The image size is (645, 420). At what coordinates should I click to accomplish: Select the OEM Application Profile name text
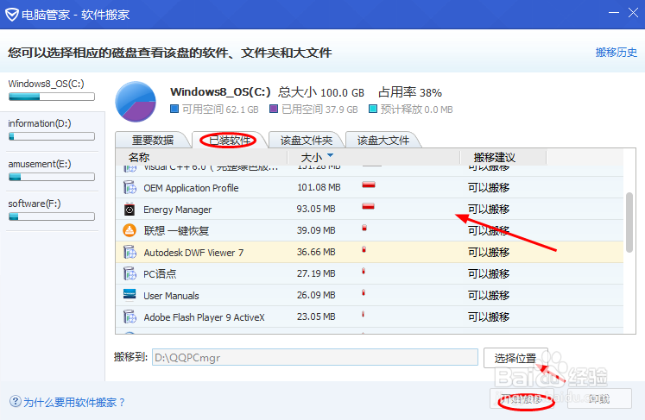click(x=191, y=188)
